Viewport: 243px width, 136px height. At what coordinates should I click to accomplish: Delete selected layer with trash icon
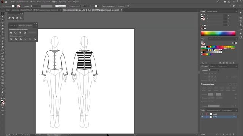pyautogui.click(x=234, y=134)
